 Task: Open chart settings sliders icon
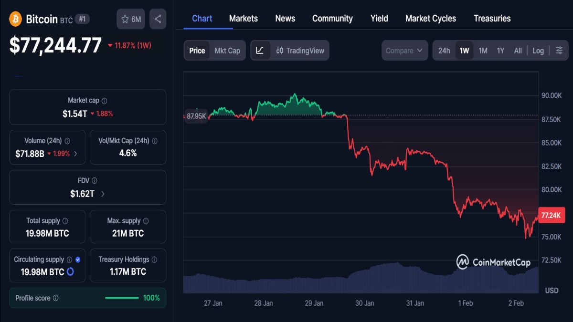[559, 51]
